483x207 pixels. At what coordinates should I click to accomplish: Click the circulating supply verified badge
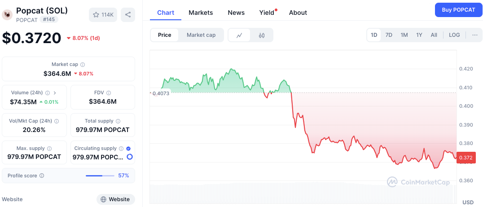[x=129, y=148]
